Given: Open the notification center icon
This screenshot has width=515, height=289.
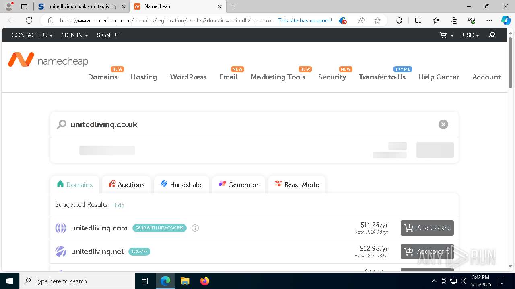Looking at the screenshot, I should tap(502, 281).
